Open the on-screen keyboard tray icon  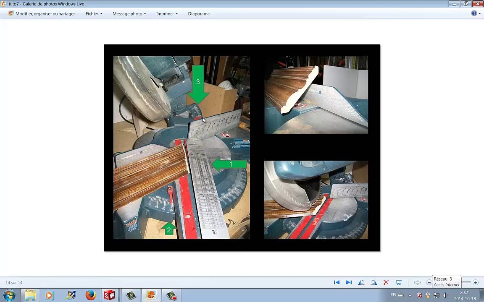tap(401, 295)
